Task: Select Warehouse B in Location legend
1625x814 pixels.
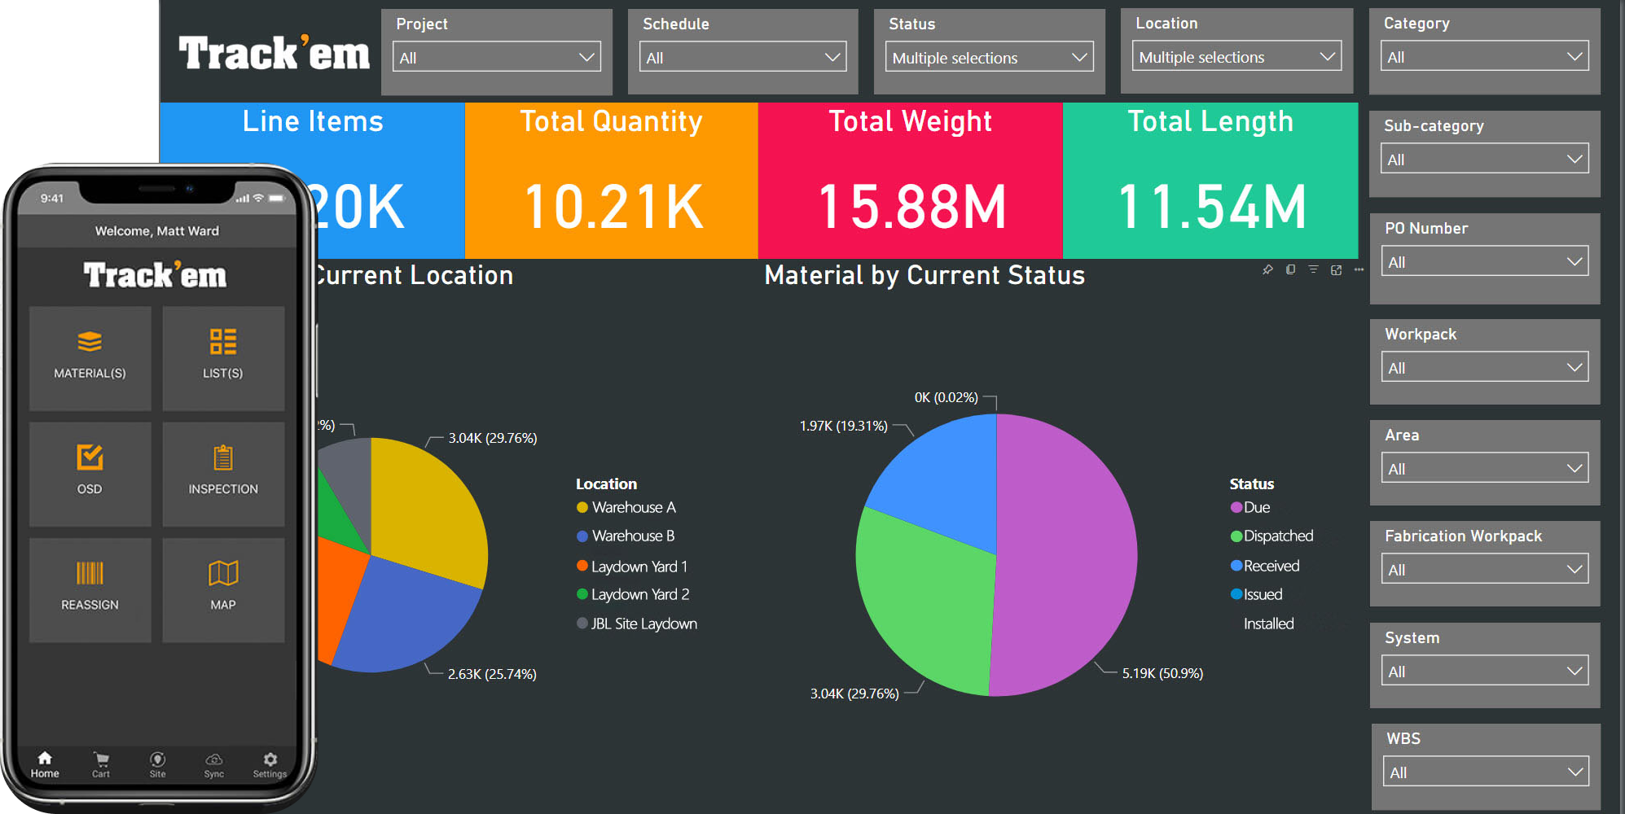Action: point(626,536)
